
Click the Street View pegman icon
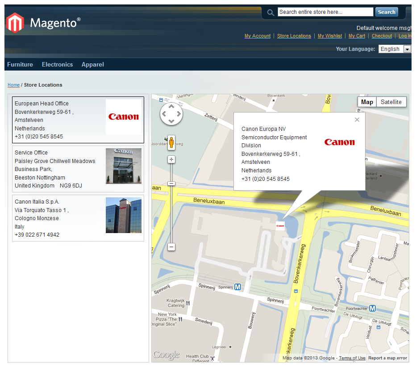(171, 142)
